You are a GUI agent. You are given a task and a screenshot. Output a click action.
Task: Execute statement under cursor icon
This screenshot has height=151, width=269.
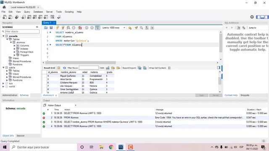[x=63, y=28]
